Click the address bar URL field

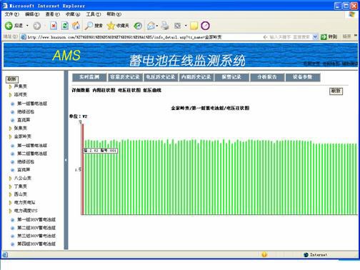coord(143,37)
